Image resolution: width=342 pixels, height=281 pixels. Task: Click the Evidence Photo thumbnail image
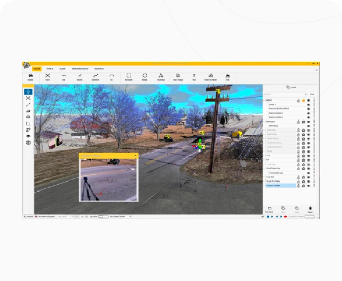108,180
